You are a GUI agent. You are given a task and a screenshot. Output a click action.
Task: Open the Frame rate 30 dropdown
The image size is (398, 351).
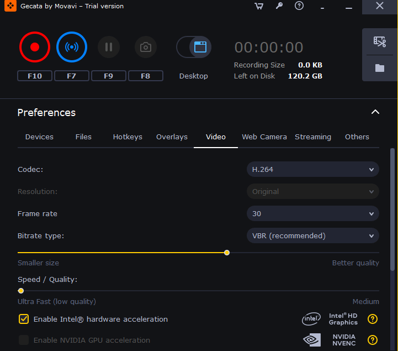click(313, 213)
